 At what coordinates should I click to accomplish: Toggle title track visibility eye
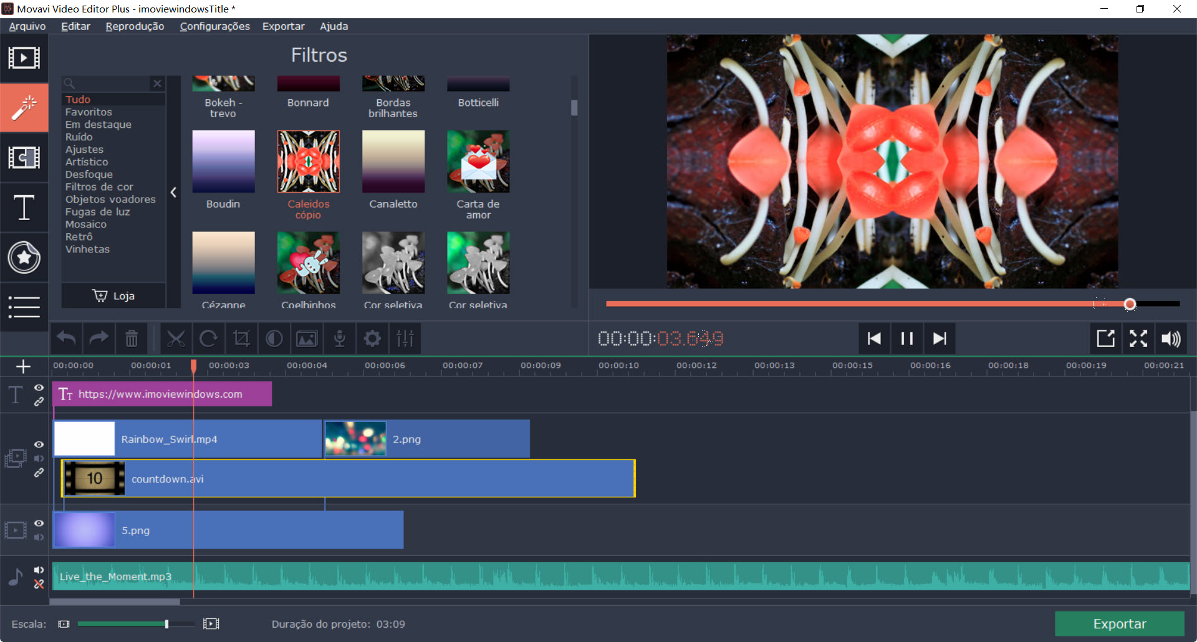click(x=39, y=388)
